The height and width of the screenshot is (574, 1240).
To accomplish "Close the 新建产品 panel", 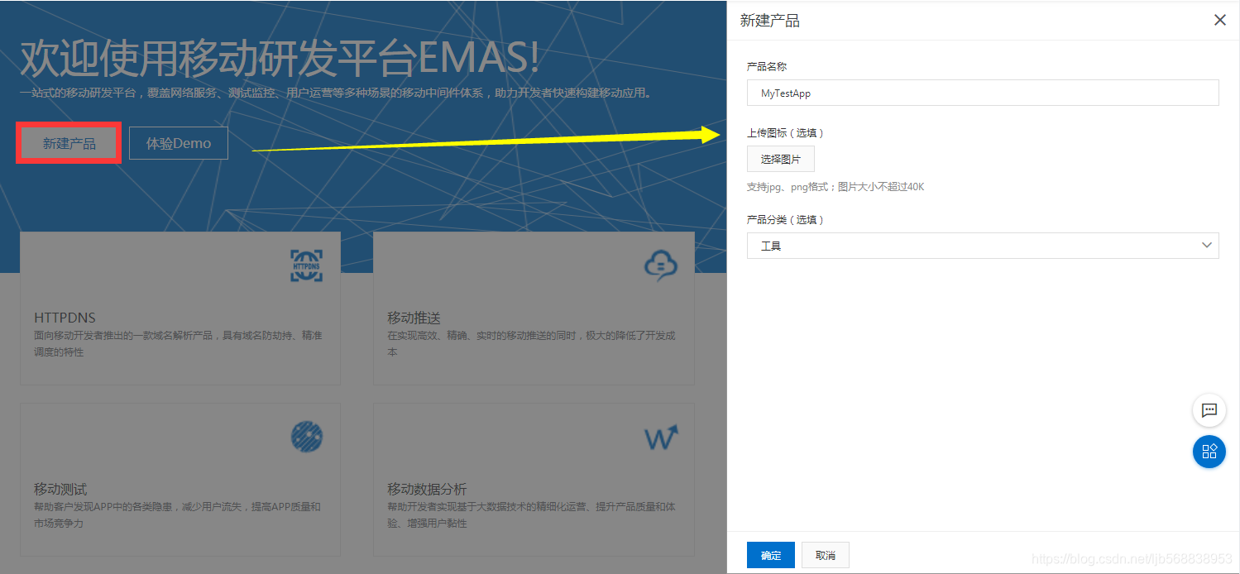I will 1220,20.
